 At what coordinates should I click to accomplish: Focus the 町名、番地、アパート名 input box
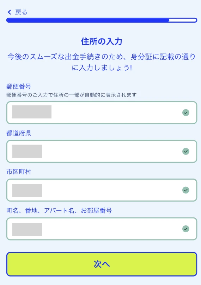102,229
